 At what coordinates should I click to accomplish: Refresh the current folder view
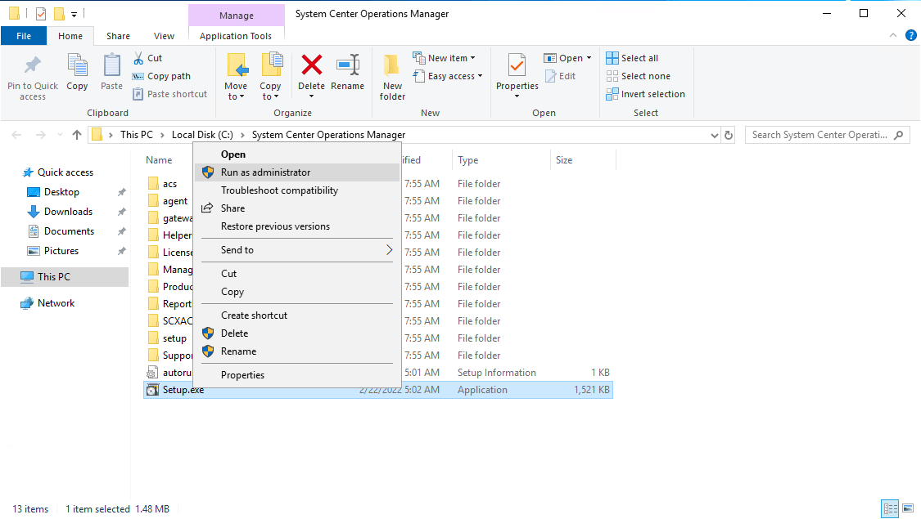(729, 135)
